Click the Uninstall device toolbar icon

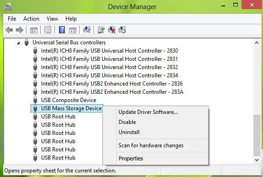pos(112,30)
